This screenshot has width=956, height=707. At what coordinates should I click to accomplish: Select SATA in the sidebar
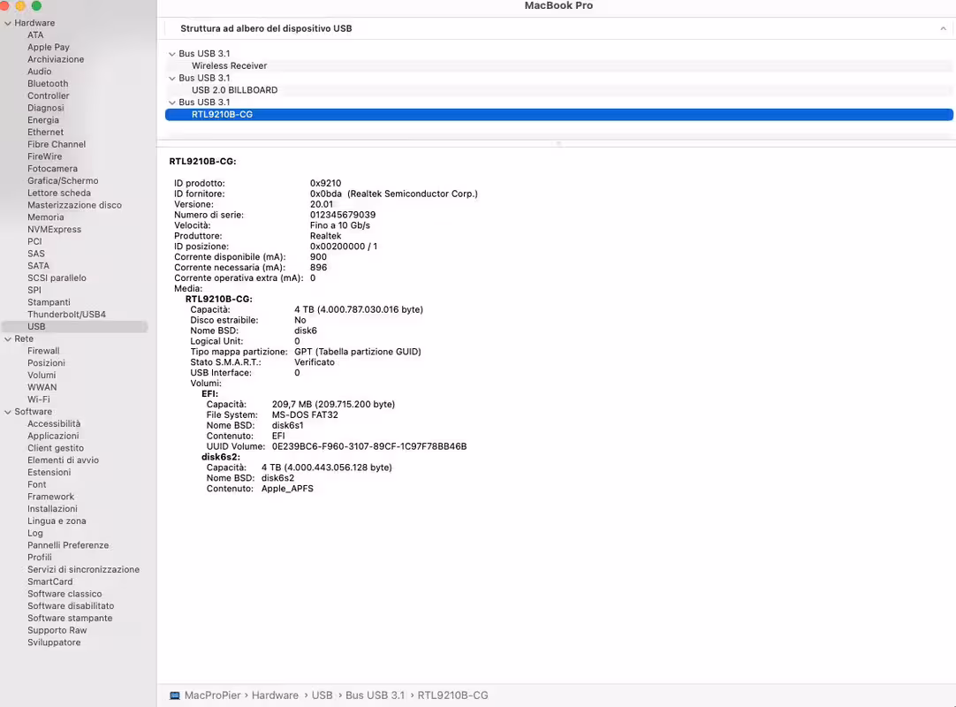tap(38, 266)
